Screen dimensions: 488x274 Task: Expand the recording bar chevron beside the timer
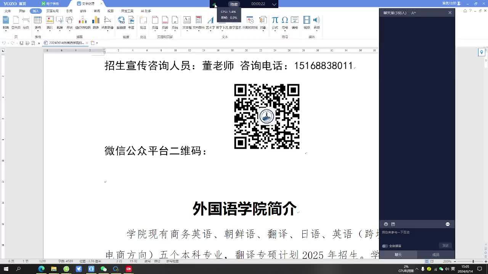pos(274,4)
